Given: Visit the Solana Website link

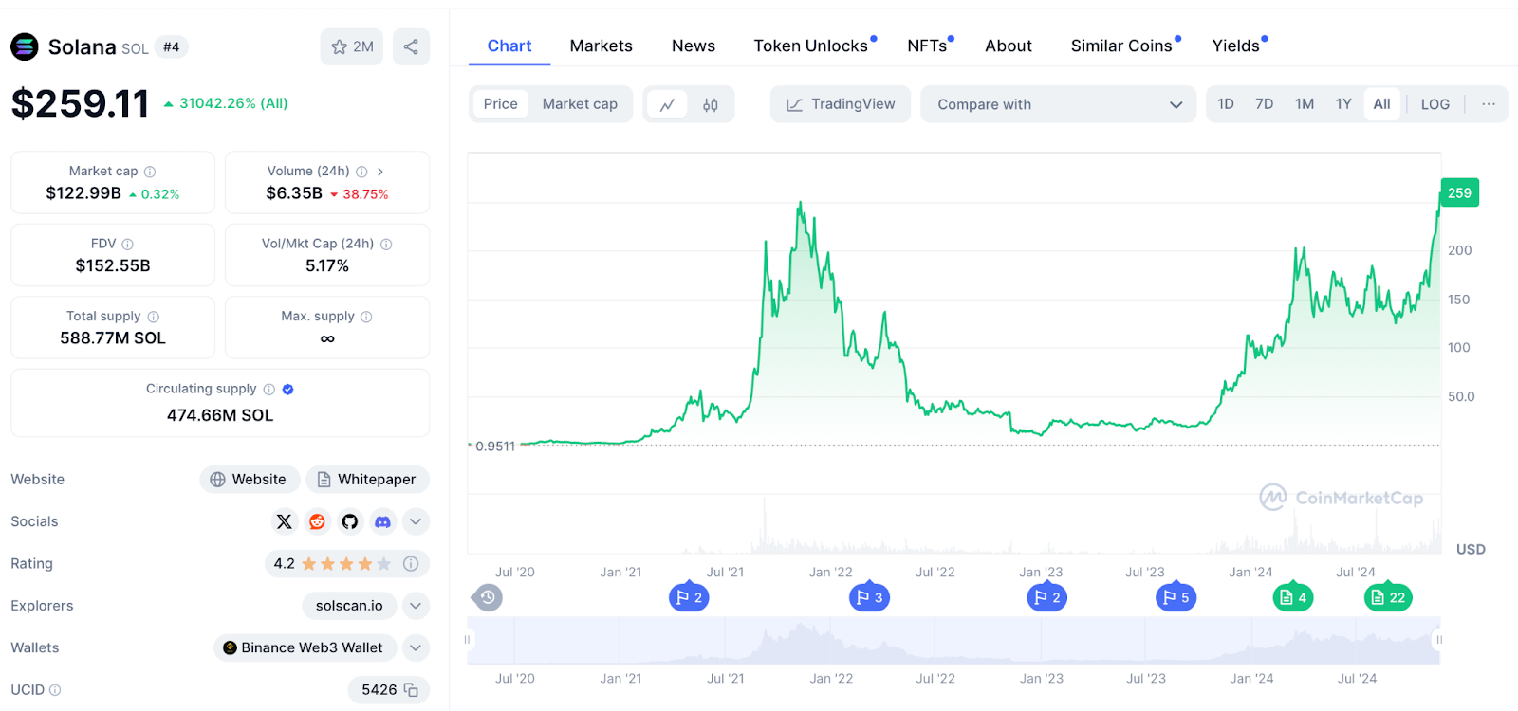Looking at the screenshot, I should pos(250,480).
